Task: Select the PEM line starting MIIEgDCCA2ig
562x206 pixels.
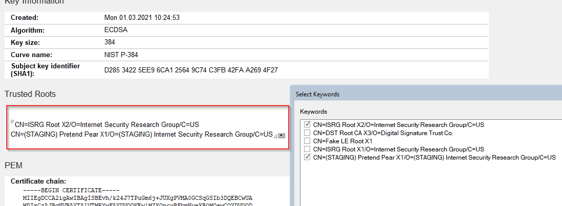Action: (x=138, y=198)
